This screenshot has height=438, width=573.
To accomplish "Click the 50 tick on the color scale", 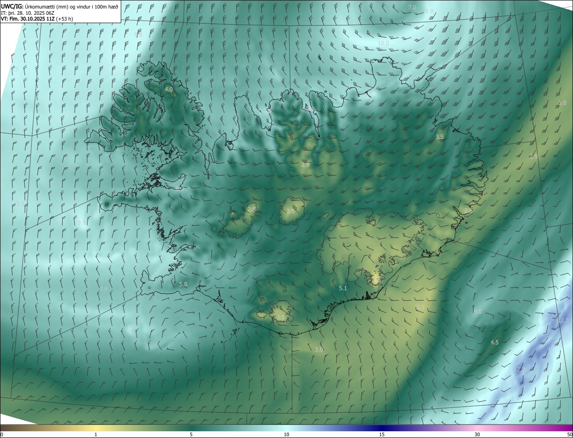I will coord(569,434).
